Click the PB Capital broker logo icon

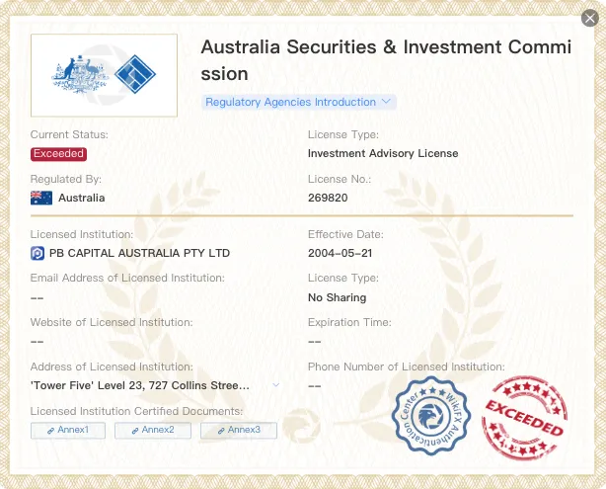coord(38,254)
